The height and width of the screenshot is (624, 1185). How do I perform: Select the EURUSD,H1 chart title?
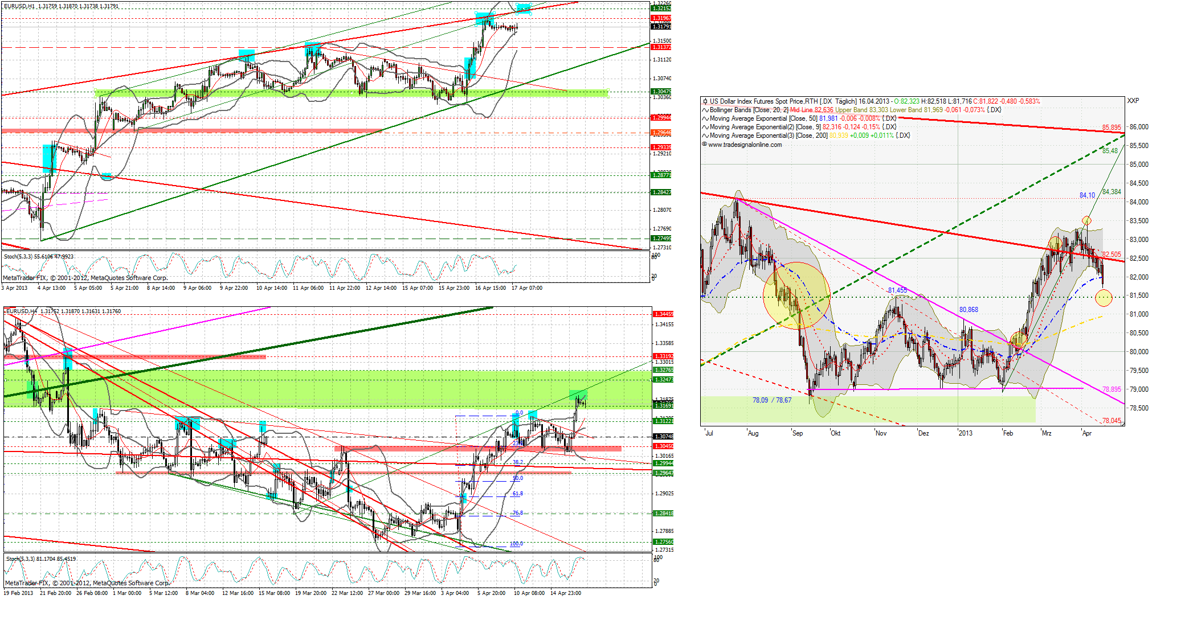point(19,6)
